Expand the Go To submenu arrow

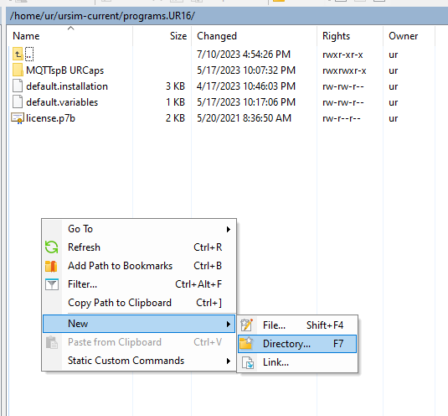229,229
